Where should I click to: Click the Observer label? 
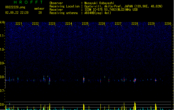click(x=56, y=3)
